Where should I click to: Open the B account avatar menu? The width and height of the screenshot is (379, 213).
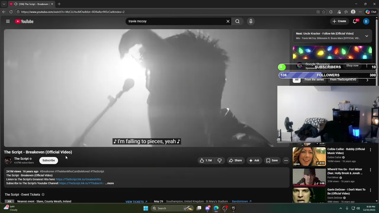(x=366, y=21)
